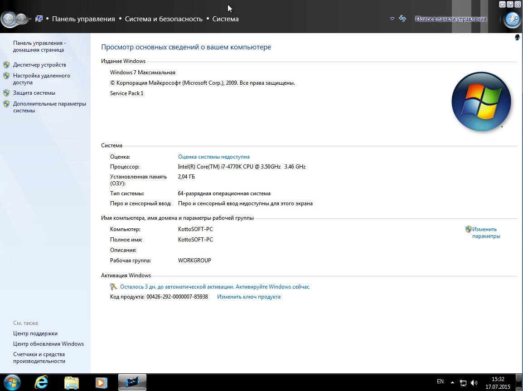Click the Windows logo image
523x391 pixels.
pyautogui.click(x=481, y=101)
